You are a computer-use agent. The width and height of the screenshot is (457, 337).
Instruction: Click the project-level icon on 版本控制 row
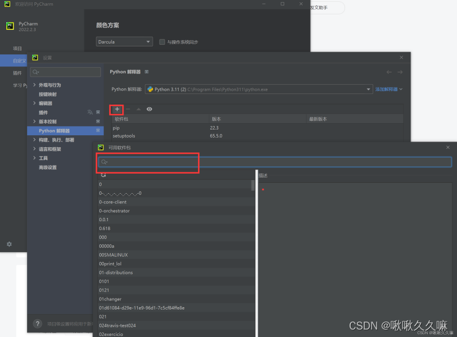98,122
